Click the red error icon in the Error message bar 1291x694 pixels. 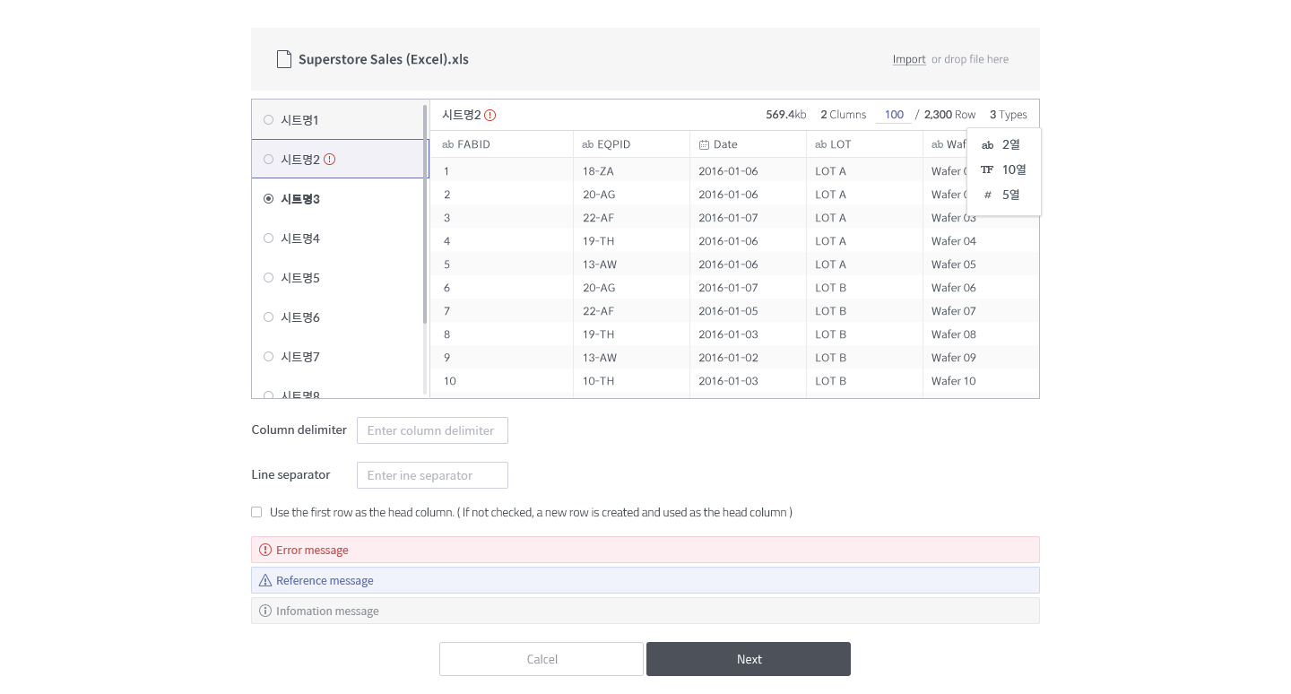point(264,550)
